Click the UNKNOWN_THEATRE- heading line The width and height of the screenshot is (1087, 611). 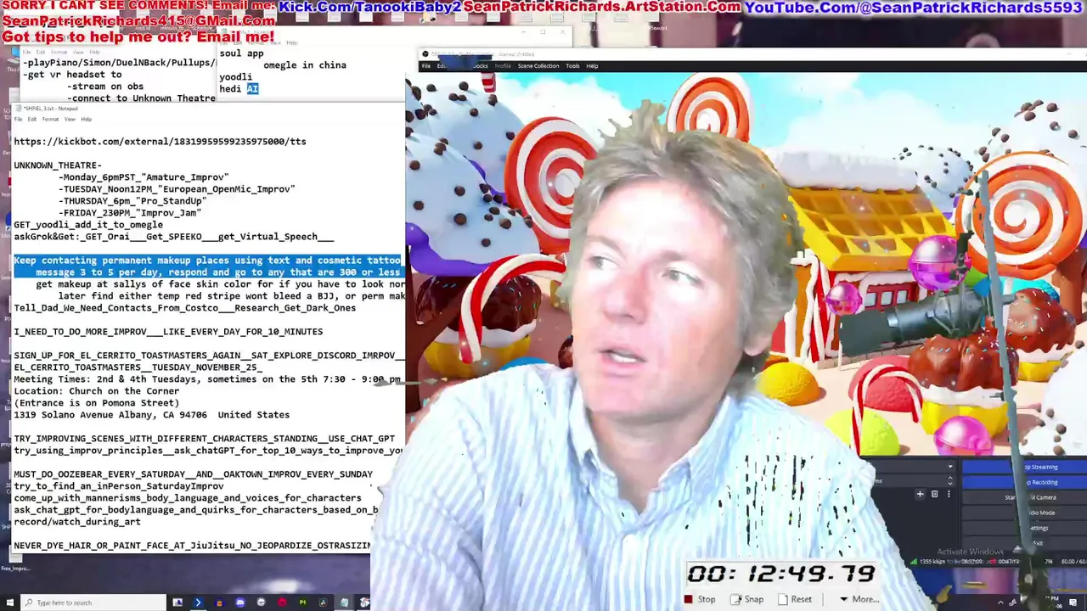pyautogui.click(x=58, y=165)
